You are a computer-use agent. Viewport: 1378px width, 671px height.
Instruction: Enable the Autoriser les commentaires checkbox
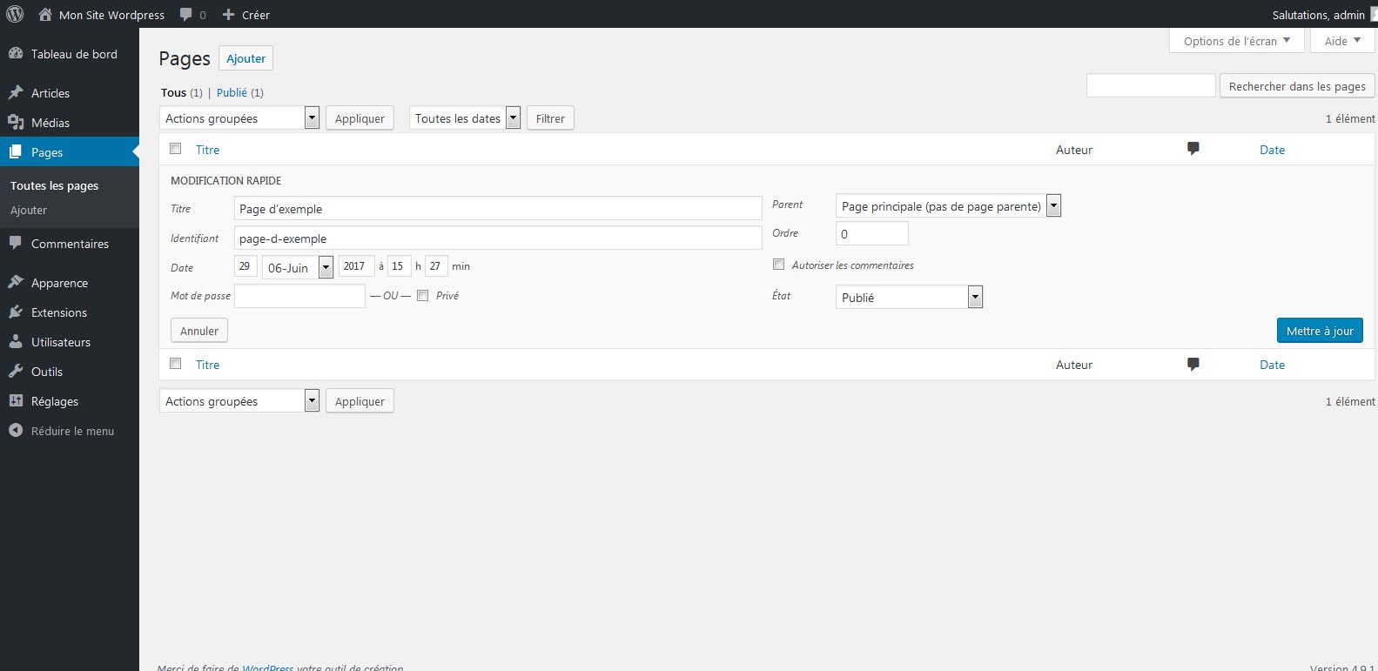pyautogui.click(x=779, y=264)
